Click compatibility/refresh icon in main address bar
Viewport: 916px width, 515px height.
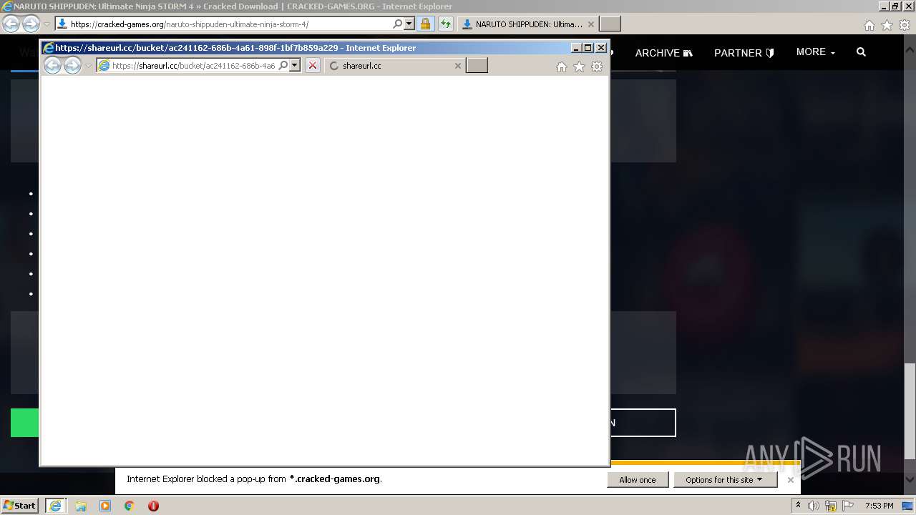coord(446,24)
